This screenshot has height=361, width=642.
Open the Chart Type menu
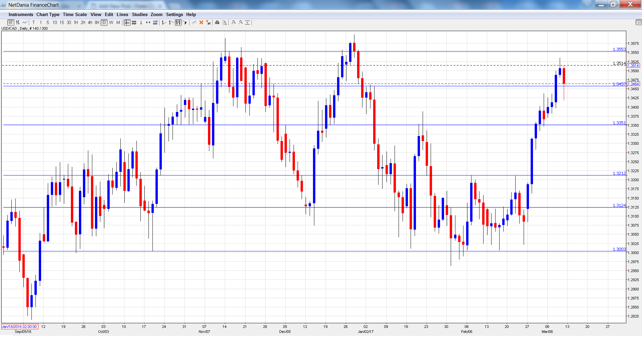tap(48, 15)
